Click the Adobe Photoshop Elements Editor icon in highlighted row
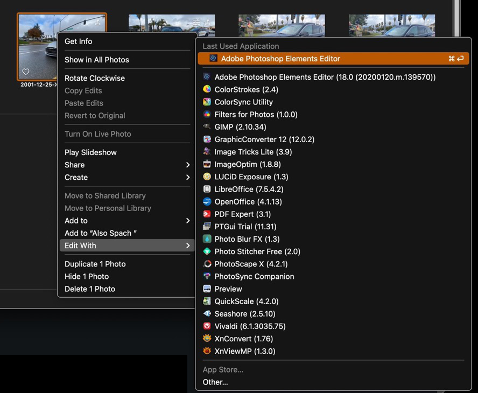The image size is (478, 393). pos(213,58)
